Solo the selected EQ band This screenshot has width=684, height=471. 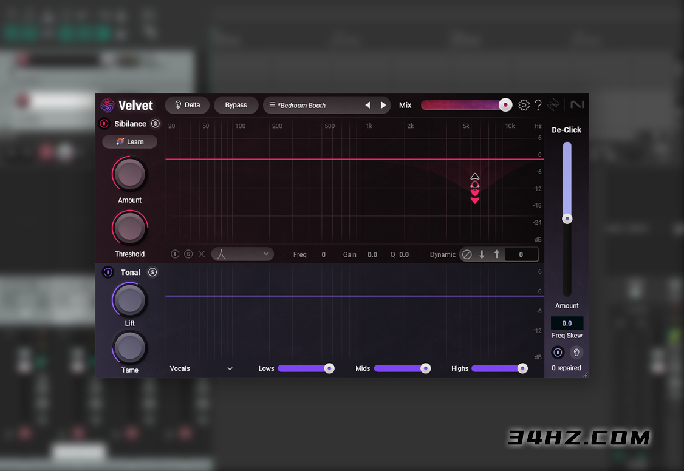click(x=188, y=254)
